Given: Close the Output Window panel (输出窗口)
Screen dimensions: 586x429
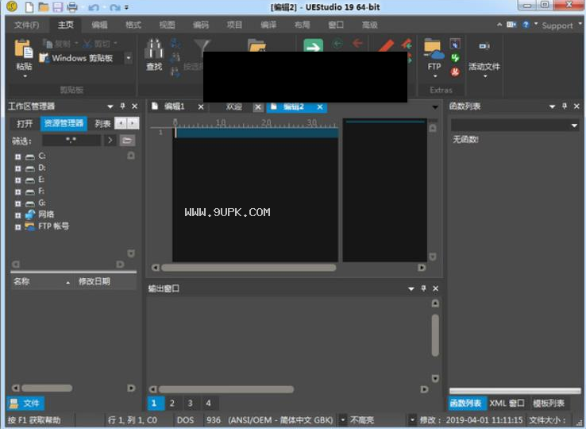Looking at the screenshot, I should [435, 288].
